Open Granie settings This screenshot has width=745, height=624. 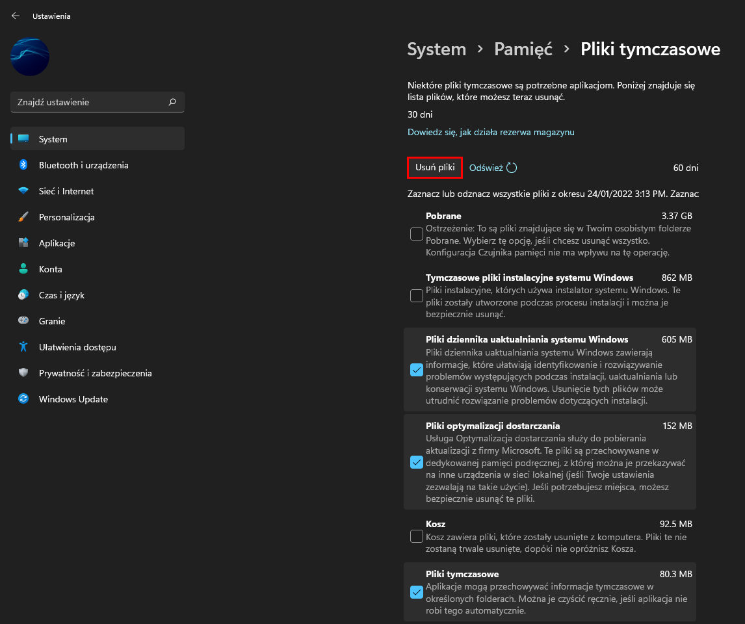[x=98, y=320]
